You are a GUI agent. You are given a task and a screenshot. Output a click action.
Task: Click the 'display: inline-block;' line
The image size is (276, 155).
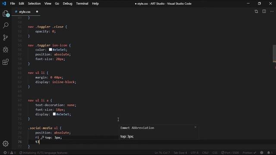[x=56, y=82]
